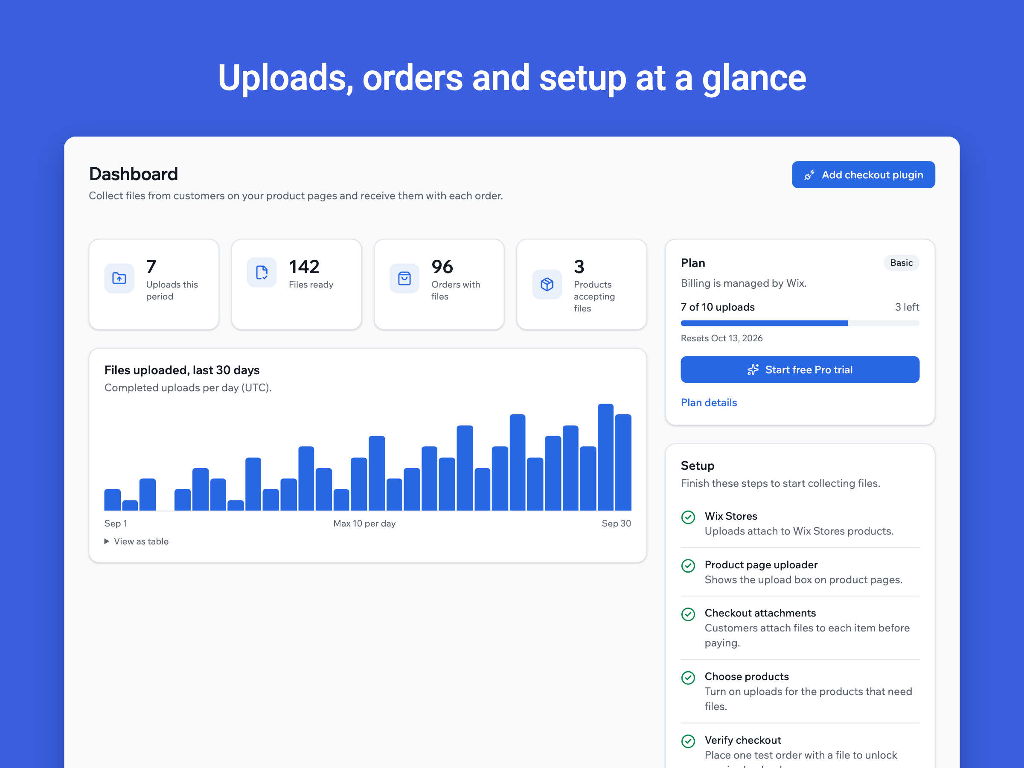Click the 'Verify checkout' step title
This screenshot has width=1024, height=768.
(x=742, y=740)
